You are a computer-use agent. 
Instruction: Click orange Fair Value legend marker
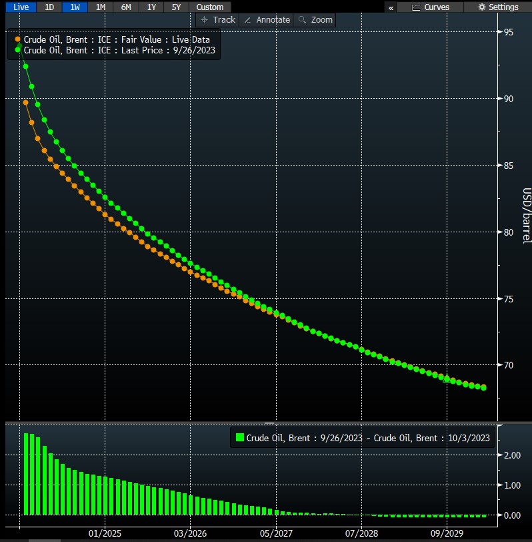click(x=17, y=39)
